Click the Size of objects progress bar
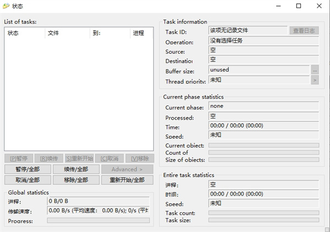330x232 pixels. (x=263, y=160)
